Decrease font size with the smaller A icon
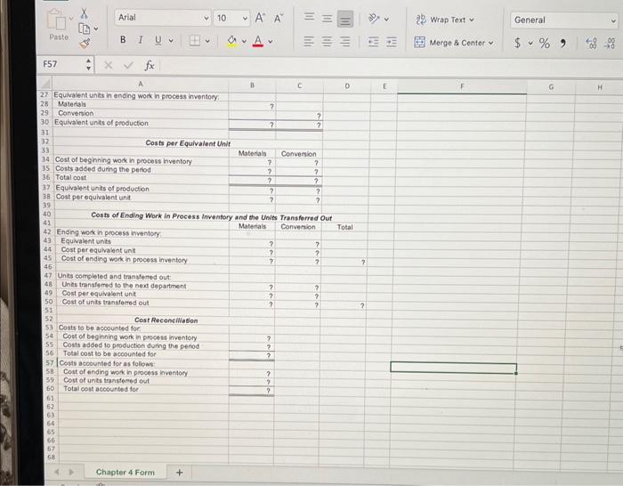The image size is (623, 486). pyautogui.click(x=279, y=19)
